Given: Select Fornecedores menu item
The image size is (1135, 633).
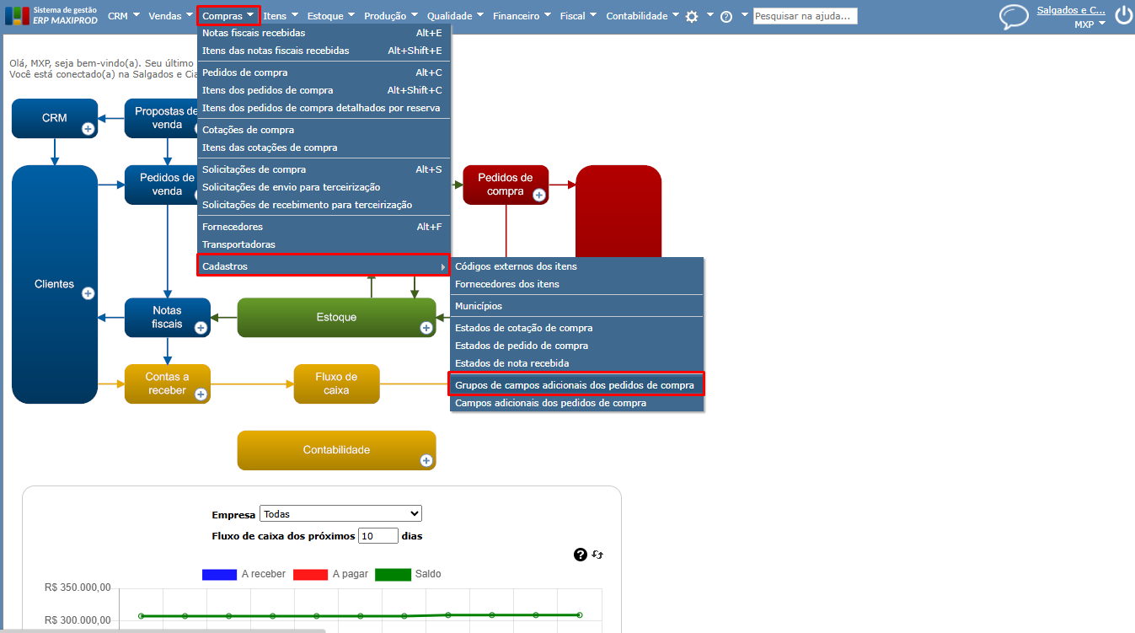Looking at the screenshot, I should [x=324, y=227].
